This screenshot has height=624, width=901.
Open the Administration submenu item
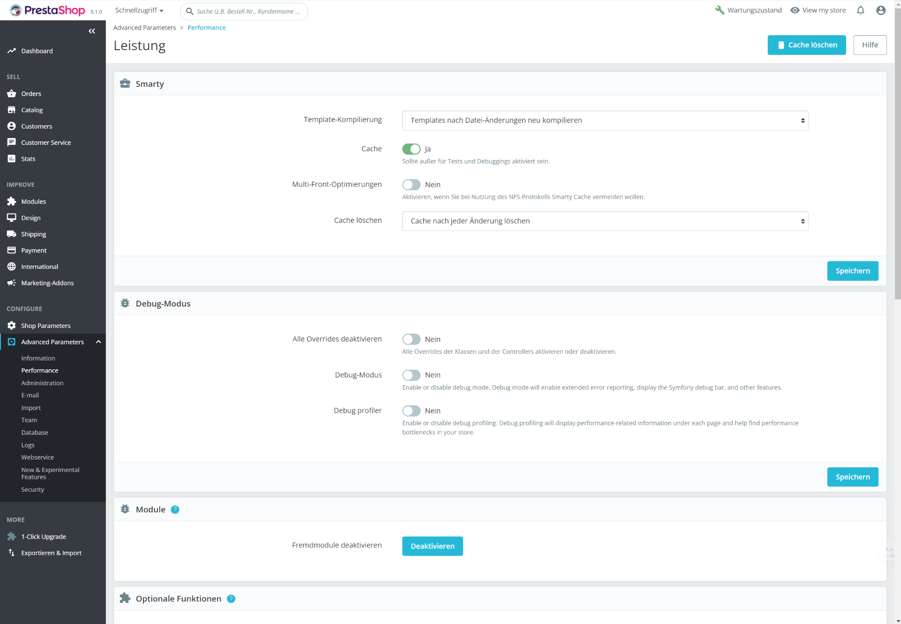point(42,383)
